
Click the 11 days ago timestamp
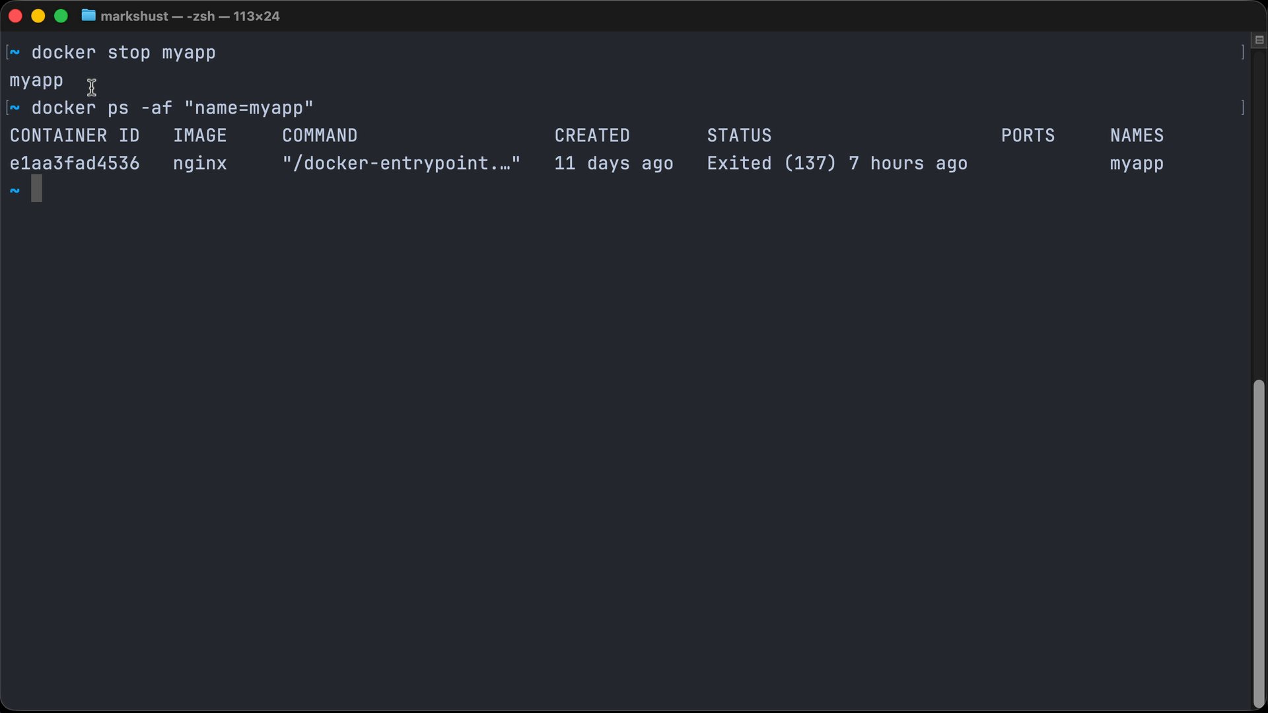614,163
